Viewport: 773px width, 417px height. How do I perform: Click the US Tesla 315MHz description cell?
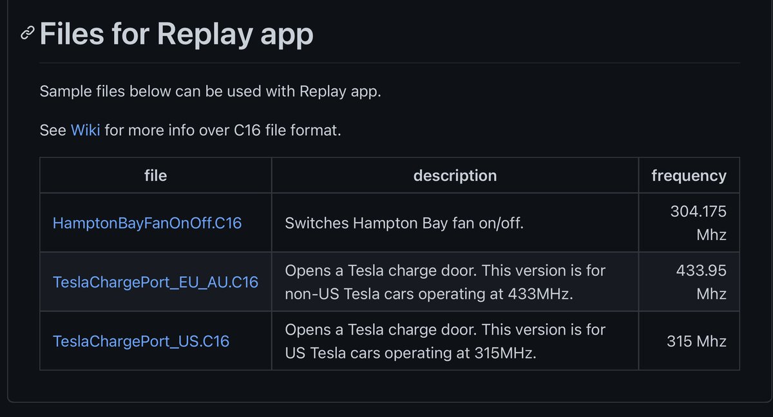coord(455,340)
